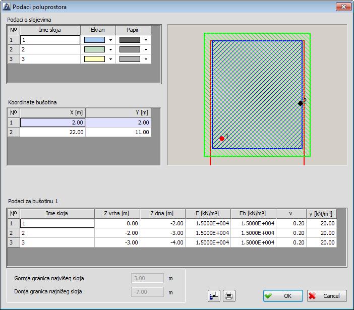Viewport: 354px width, 310px height.
Task: Click the print icon button
Action: (229, 296)
